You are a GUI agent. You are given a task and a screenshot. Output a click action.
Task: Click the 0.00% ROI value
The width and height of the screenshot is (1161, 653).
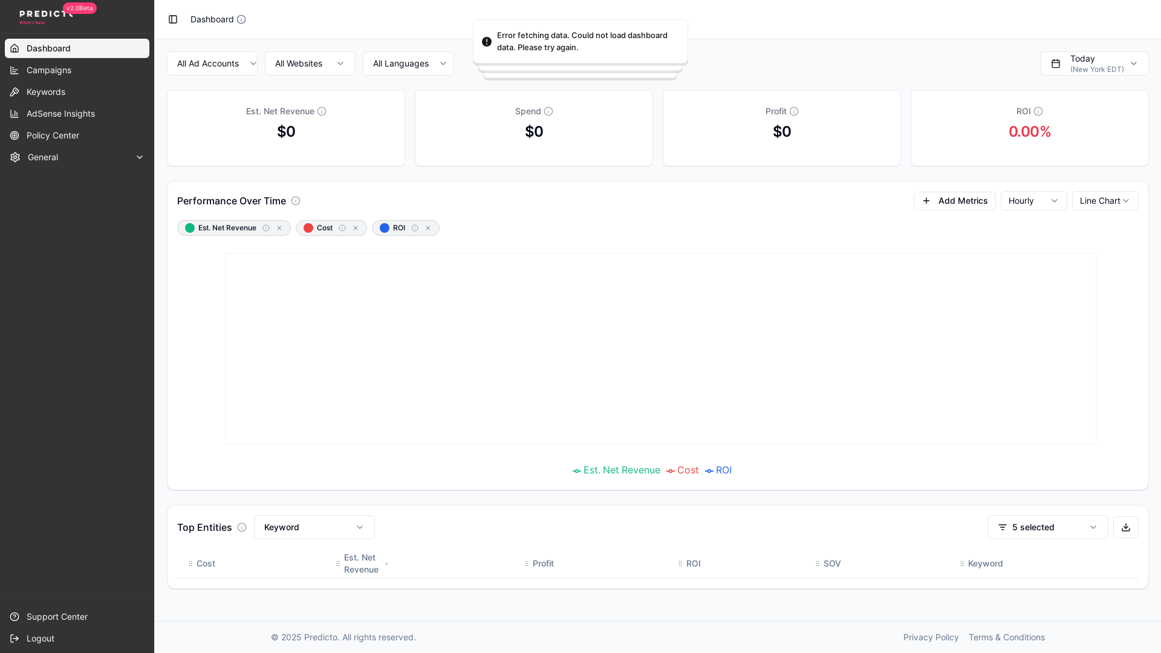1030,132
